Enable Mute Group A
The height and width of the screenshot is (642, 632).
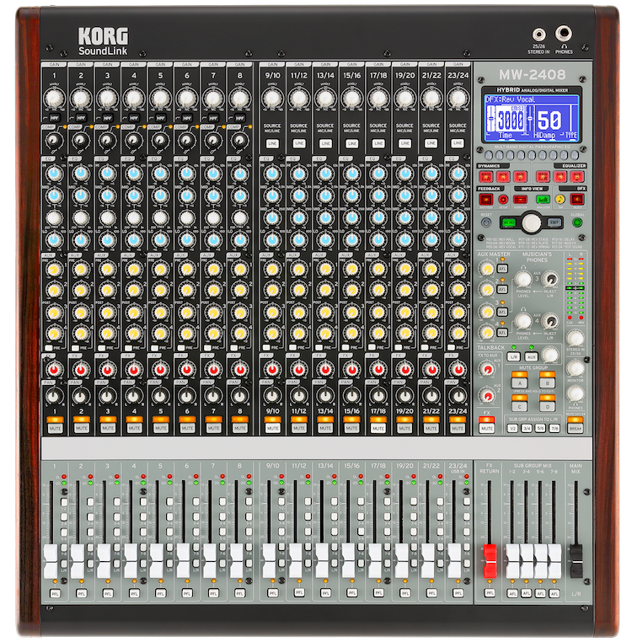(519, 383)
